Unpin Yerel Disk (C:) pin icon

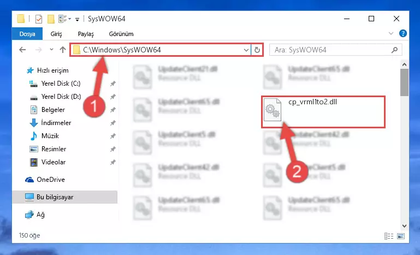point(113,84)
